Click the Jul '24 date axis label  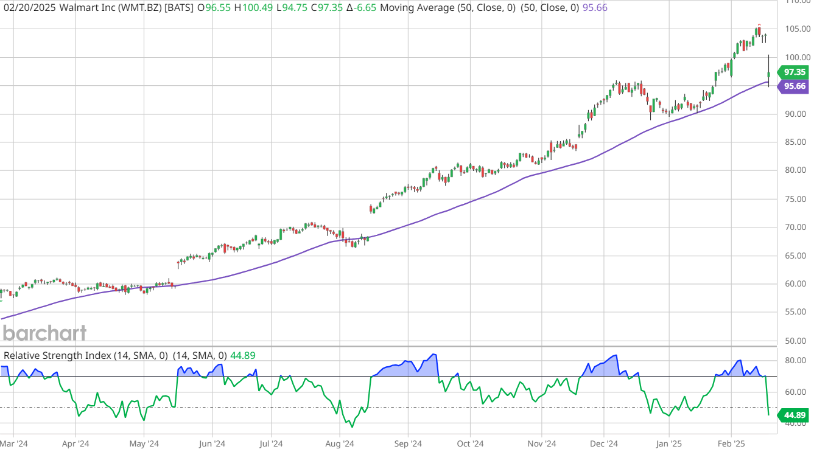pyautogui.click(x=272, y=443)
